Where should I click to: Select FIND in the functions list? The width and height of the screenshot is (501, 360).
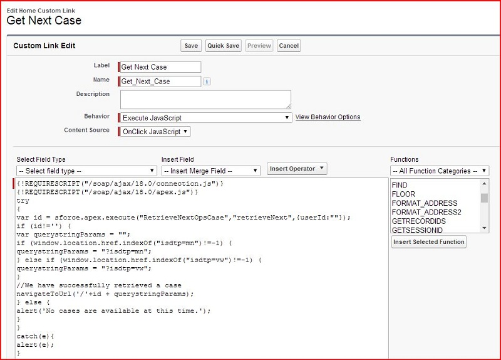[400, 185]
